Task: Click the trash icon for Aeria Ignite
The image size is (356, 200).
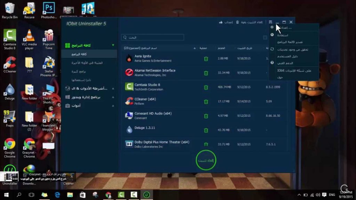Action: tap(206, 59)
